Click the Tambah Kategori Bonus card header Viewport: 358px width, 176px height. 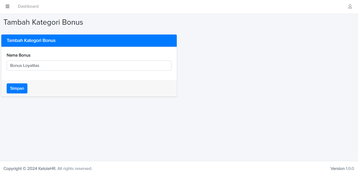click(31, 40)
